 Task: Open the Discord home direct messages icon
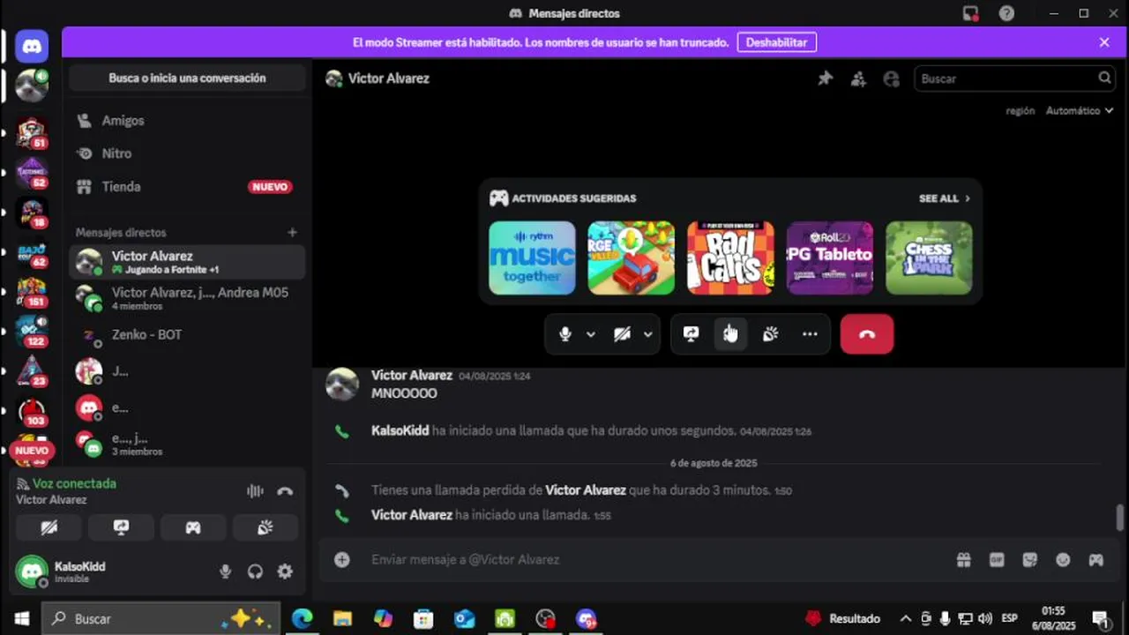32,46
